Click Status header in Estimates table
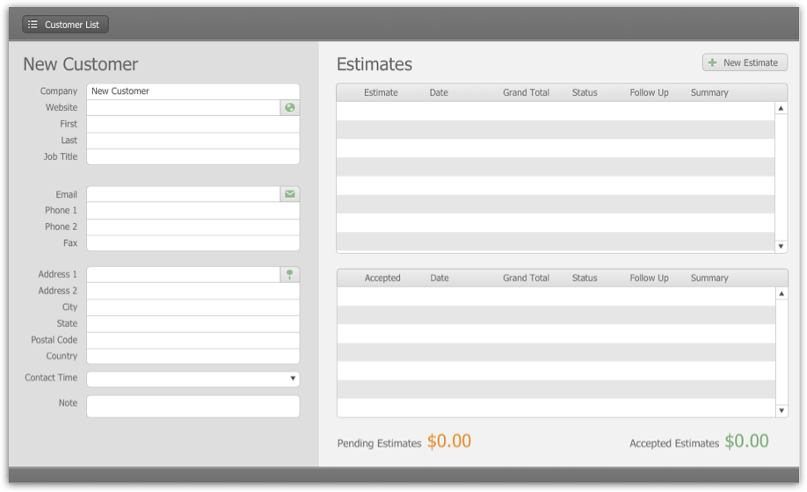 pyautogui.click(x=585, y=92)
